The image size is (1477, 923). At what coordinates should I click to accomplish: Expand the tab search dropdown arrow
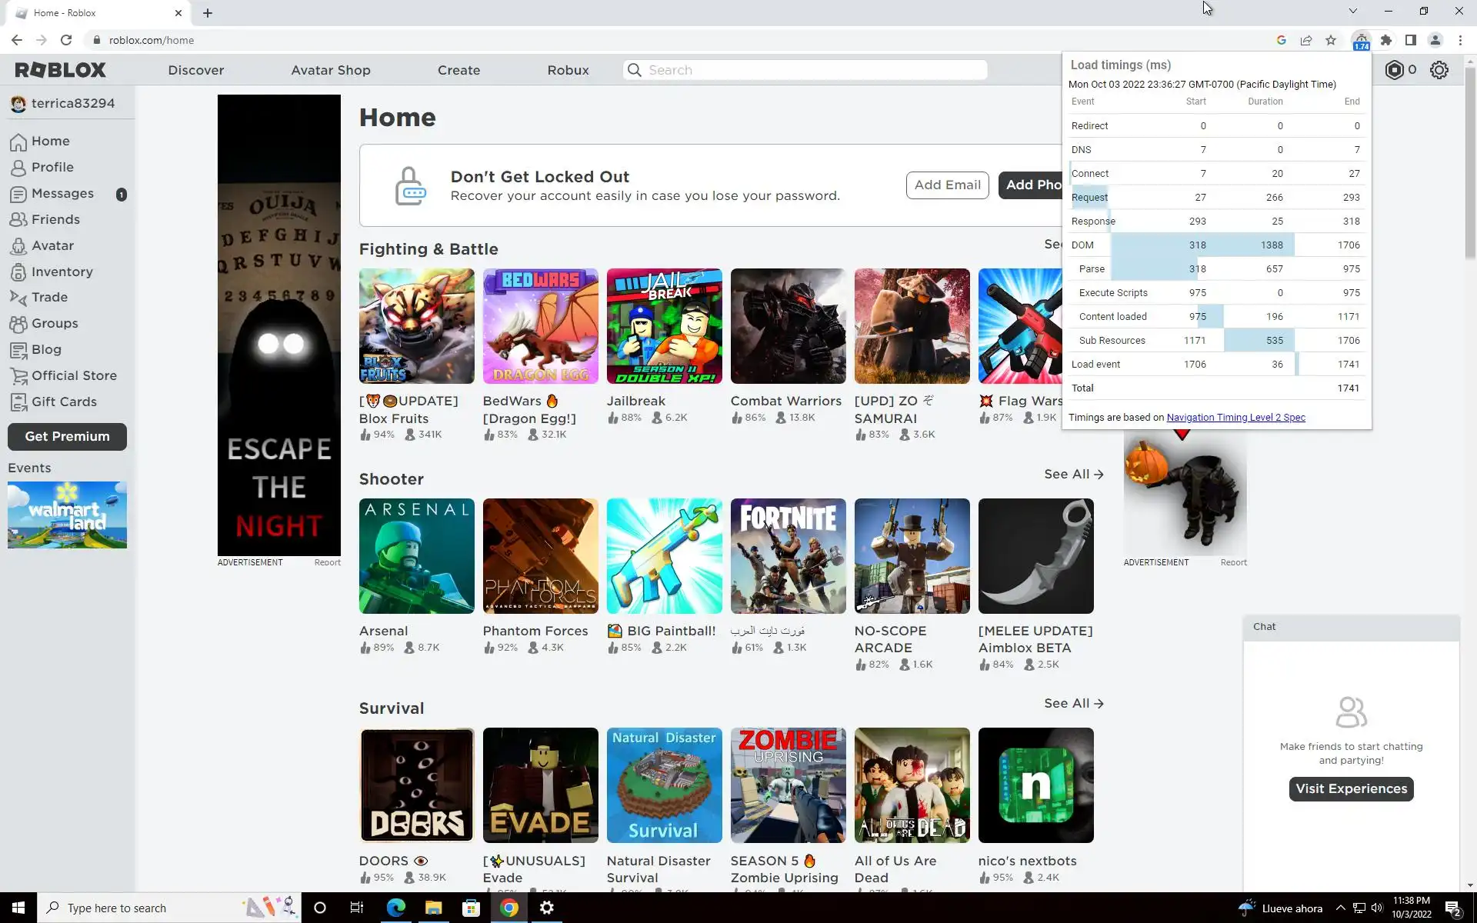click(1352, 11)
